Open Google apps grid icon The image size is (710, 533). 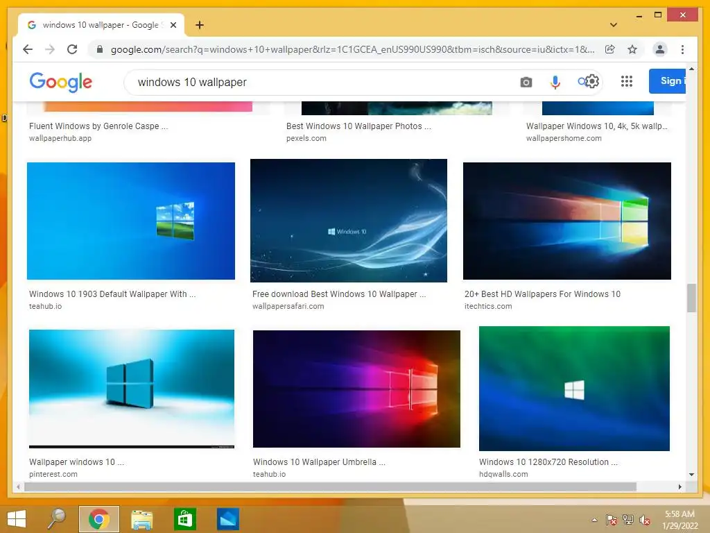626,82
